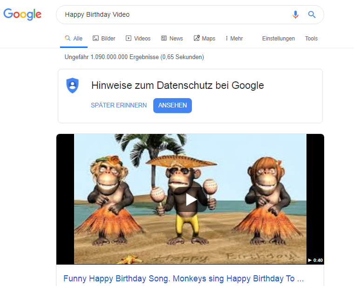Expand the Tools search options
Viewport: 354px width, 286px height.
311,39
